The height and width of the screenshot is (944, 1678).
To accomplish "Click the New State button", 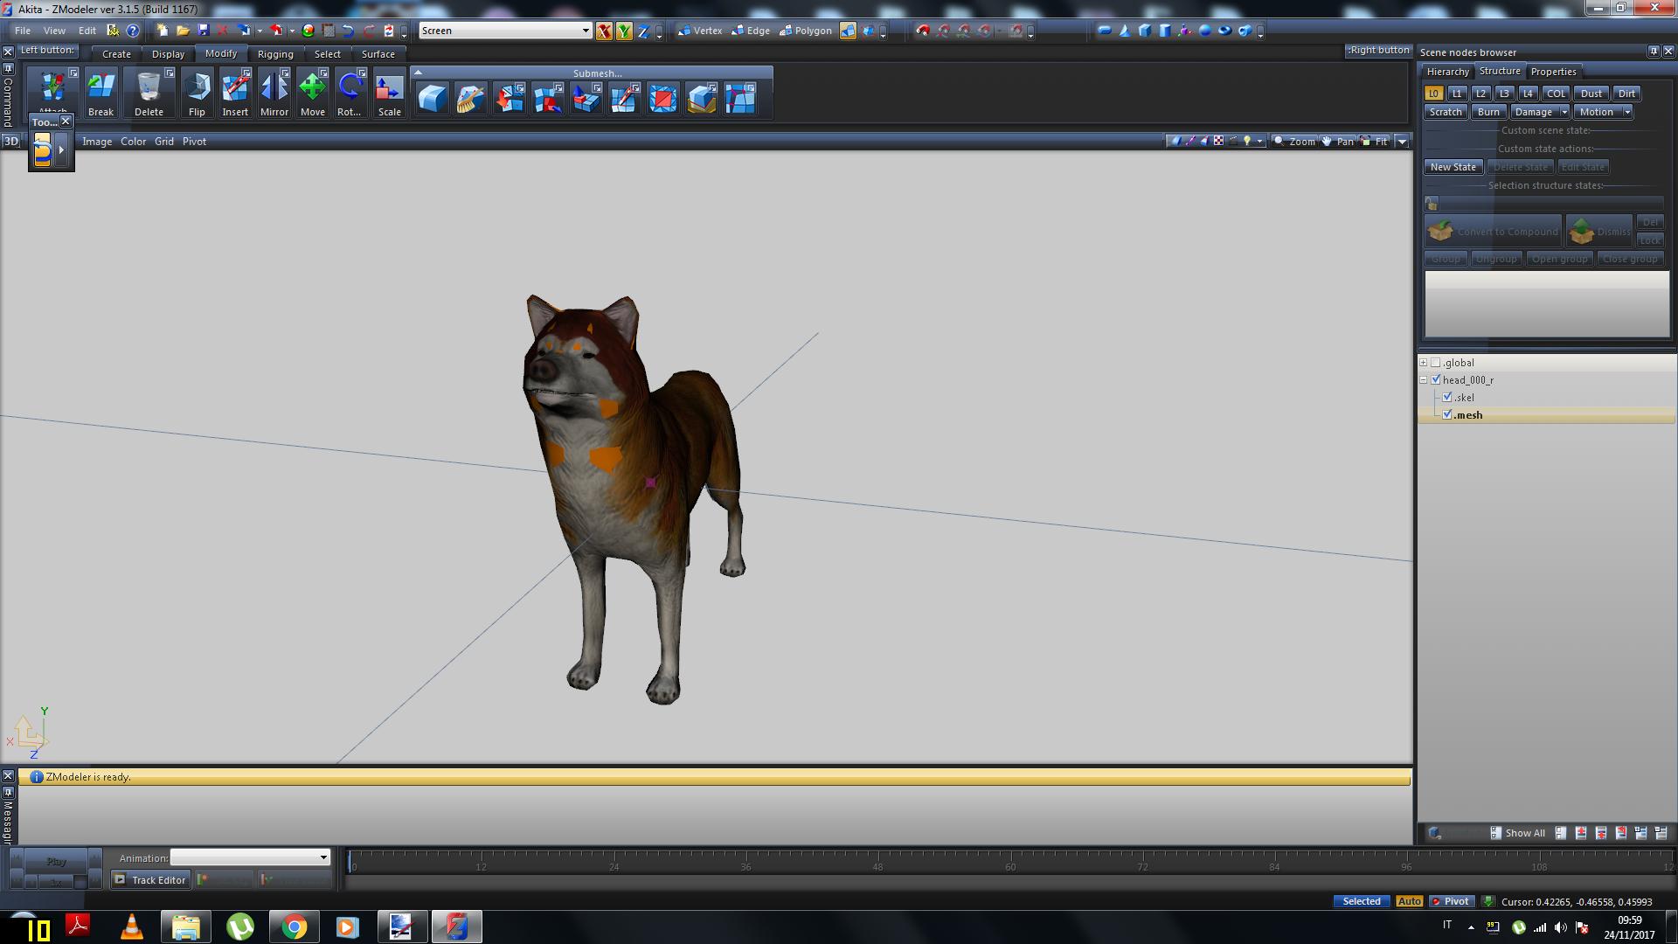I will point(1453,167).
